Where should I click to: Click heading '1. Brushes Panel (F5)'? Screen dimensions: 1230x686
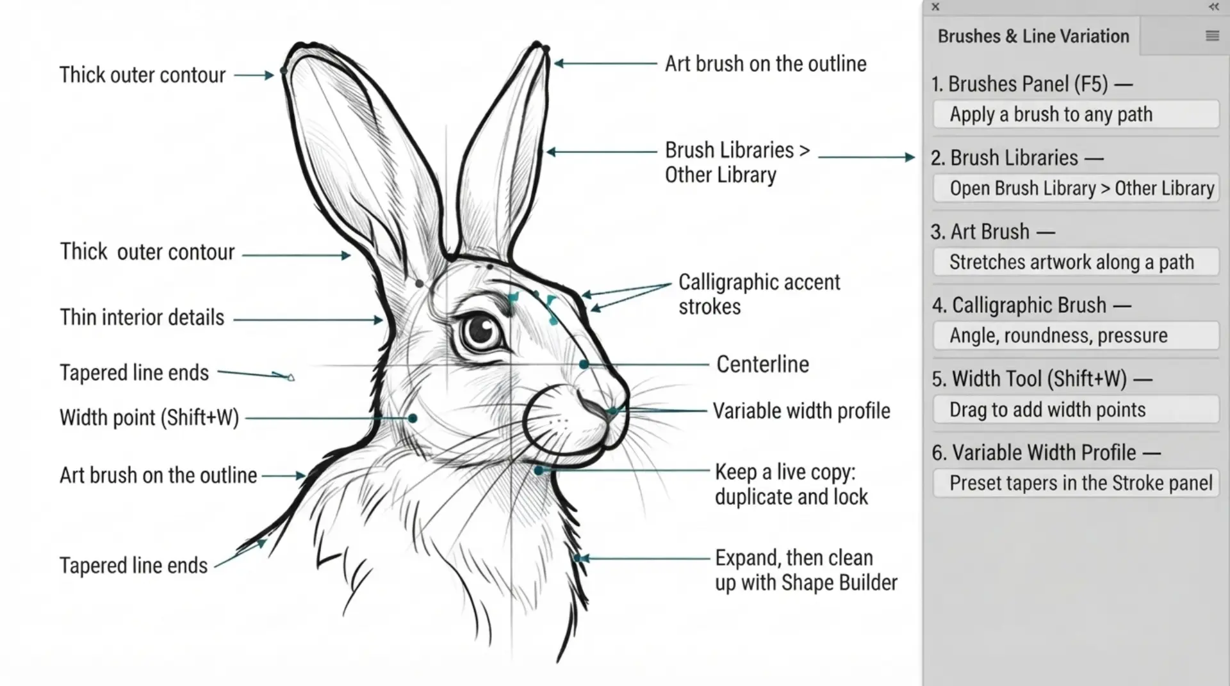point(1031,84)
